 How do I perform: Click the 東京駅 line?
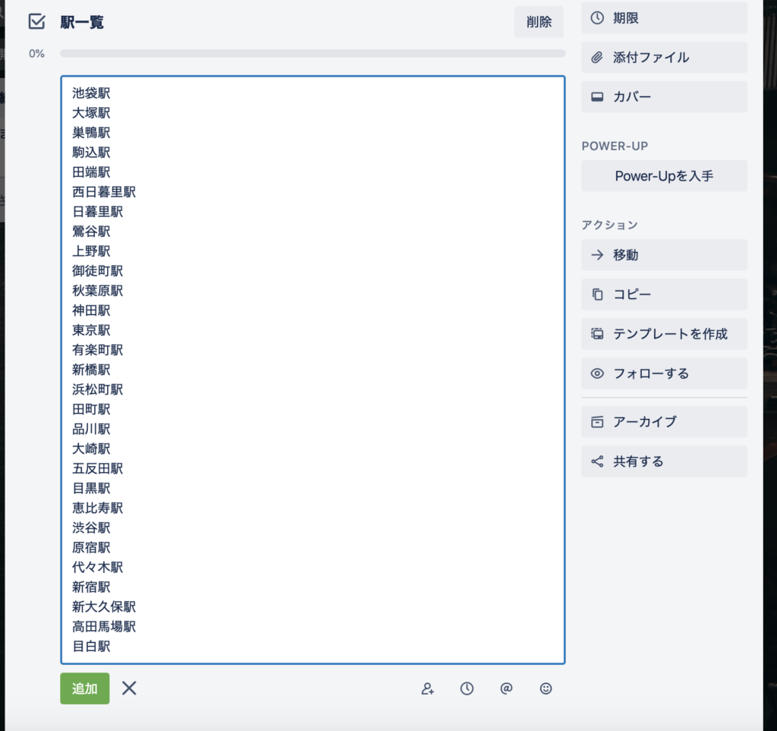click(91, 330)
